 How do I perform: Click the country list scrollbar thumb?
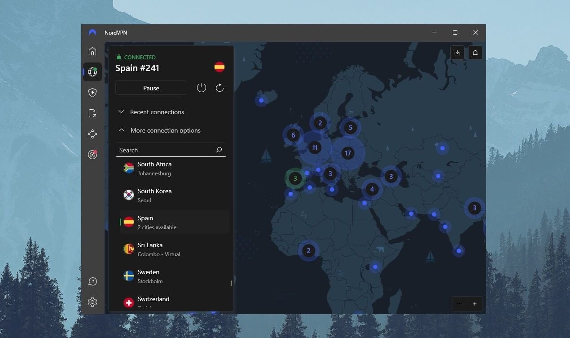pyautogui.click(x=231, y=283)
